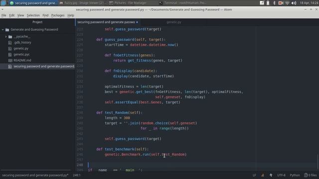Switch to Terminal window in taskbar
This screenshot has height=179, width=319.
tap(183, 3)
